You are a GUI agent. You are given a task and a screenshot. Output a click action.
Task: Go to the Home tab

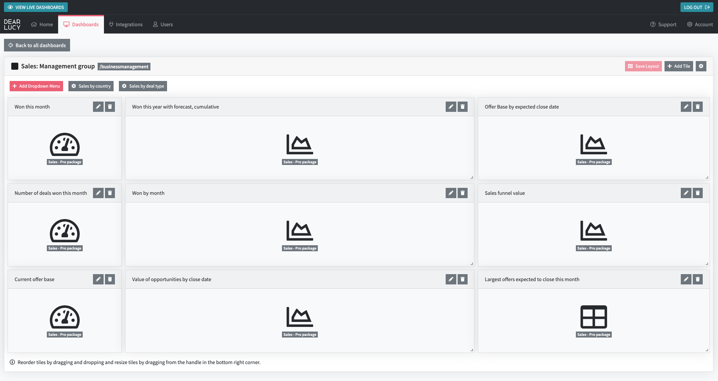coord(42,24)
